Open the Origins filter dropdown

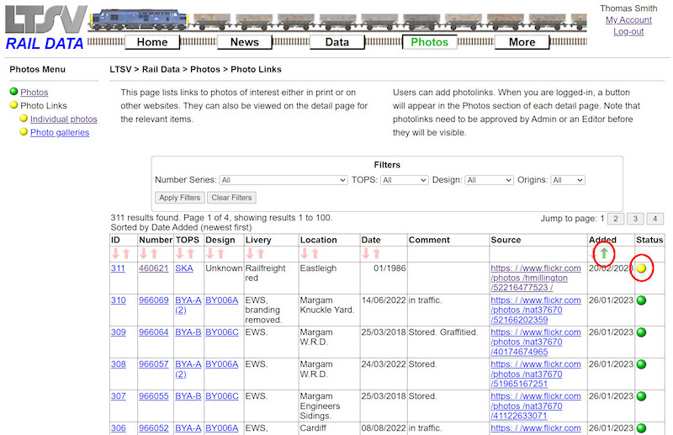point(568,180)
